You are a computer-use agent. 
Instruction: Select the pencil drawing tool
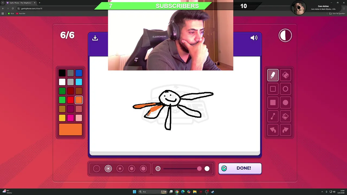click(273, 75)
